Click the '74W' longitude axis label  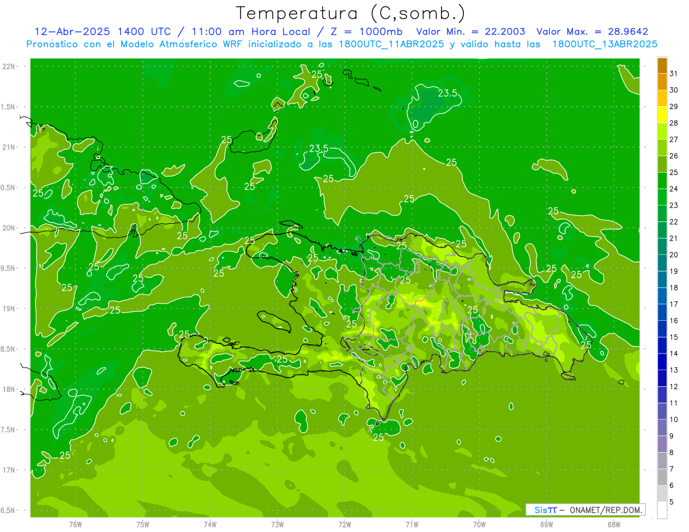pyautogui.click(x=210, y=524)
